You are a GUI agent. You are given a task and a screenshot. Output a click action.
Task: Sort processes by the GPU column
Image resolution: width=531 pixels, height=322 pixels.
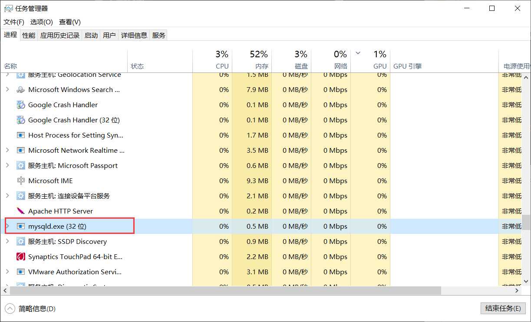point(370,61)
